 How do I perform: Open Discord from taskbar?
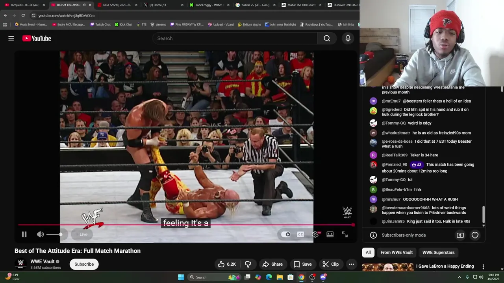[323, 277]
